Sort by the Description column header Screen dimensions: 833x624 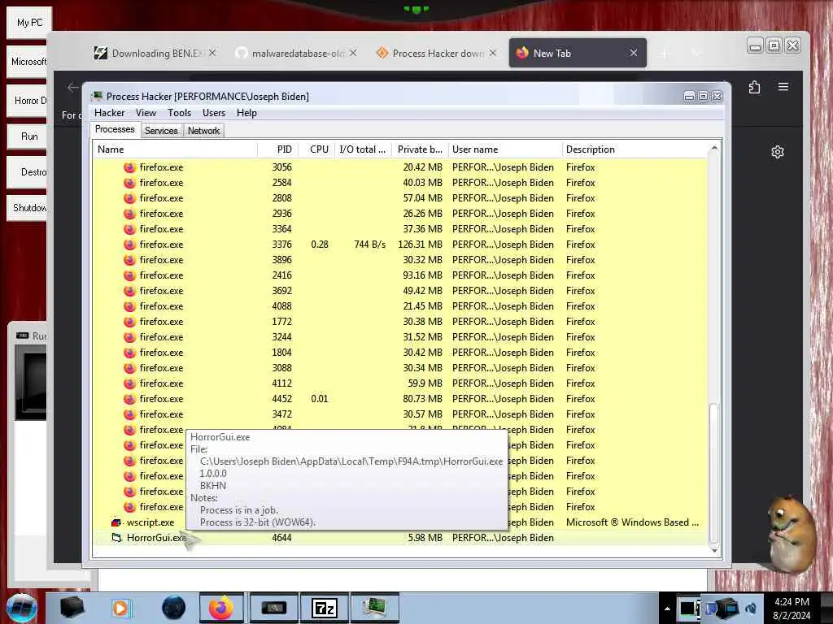635,149
